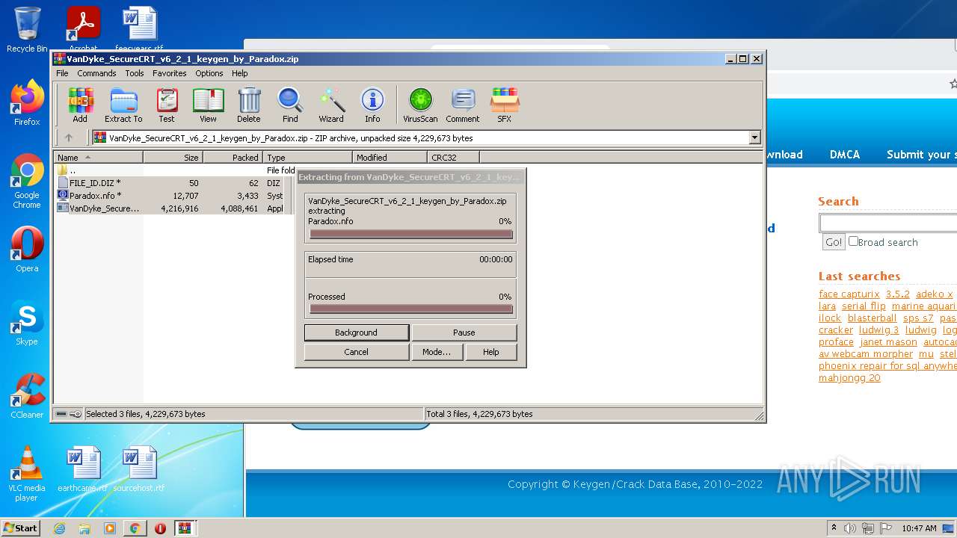Click Paradox.nfo extraction progress bar
Viewport: 957px width, 538px height.
(411, 234)
